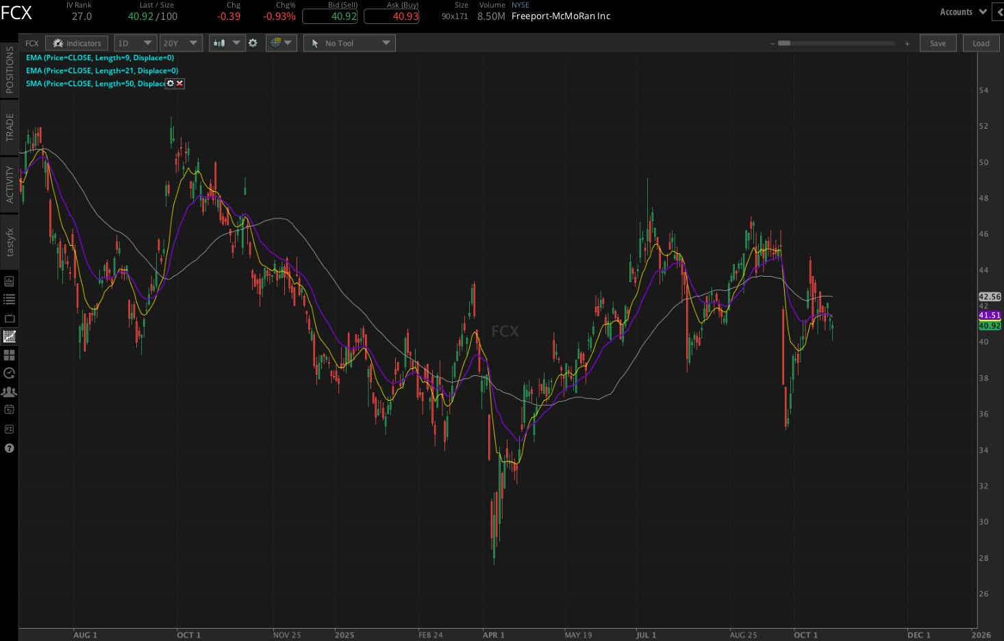Expand the 20Y range dropdown
This screenshot has width=1004, height=641.
point(181,42)
